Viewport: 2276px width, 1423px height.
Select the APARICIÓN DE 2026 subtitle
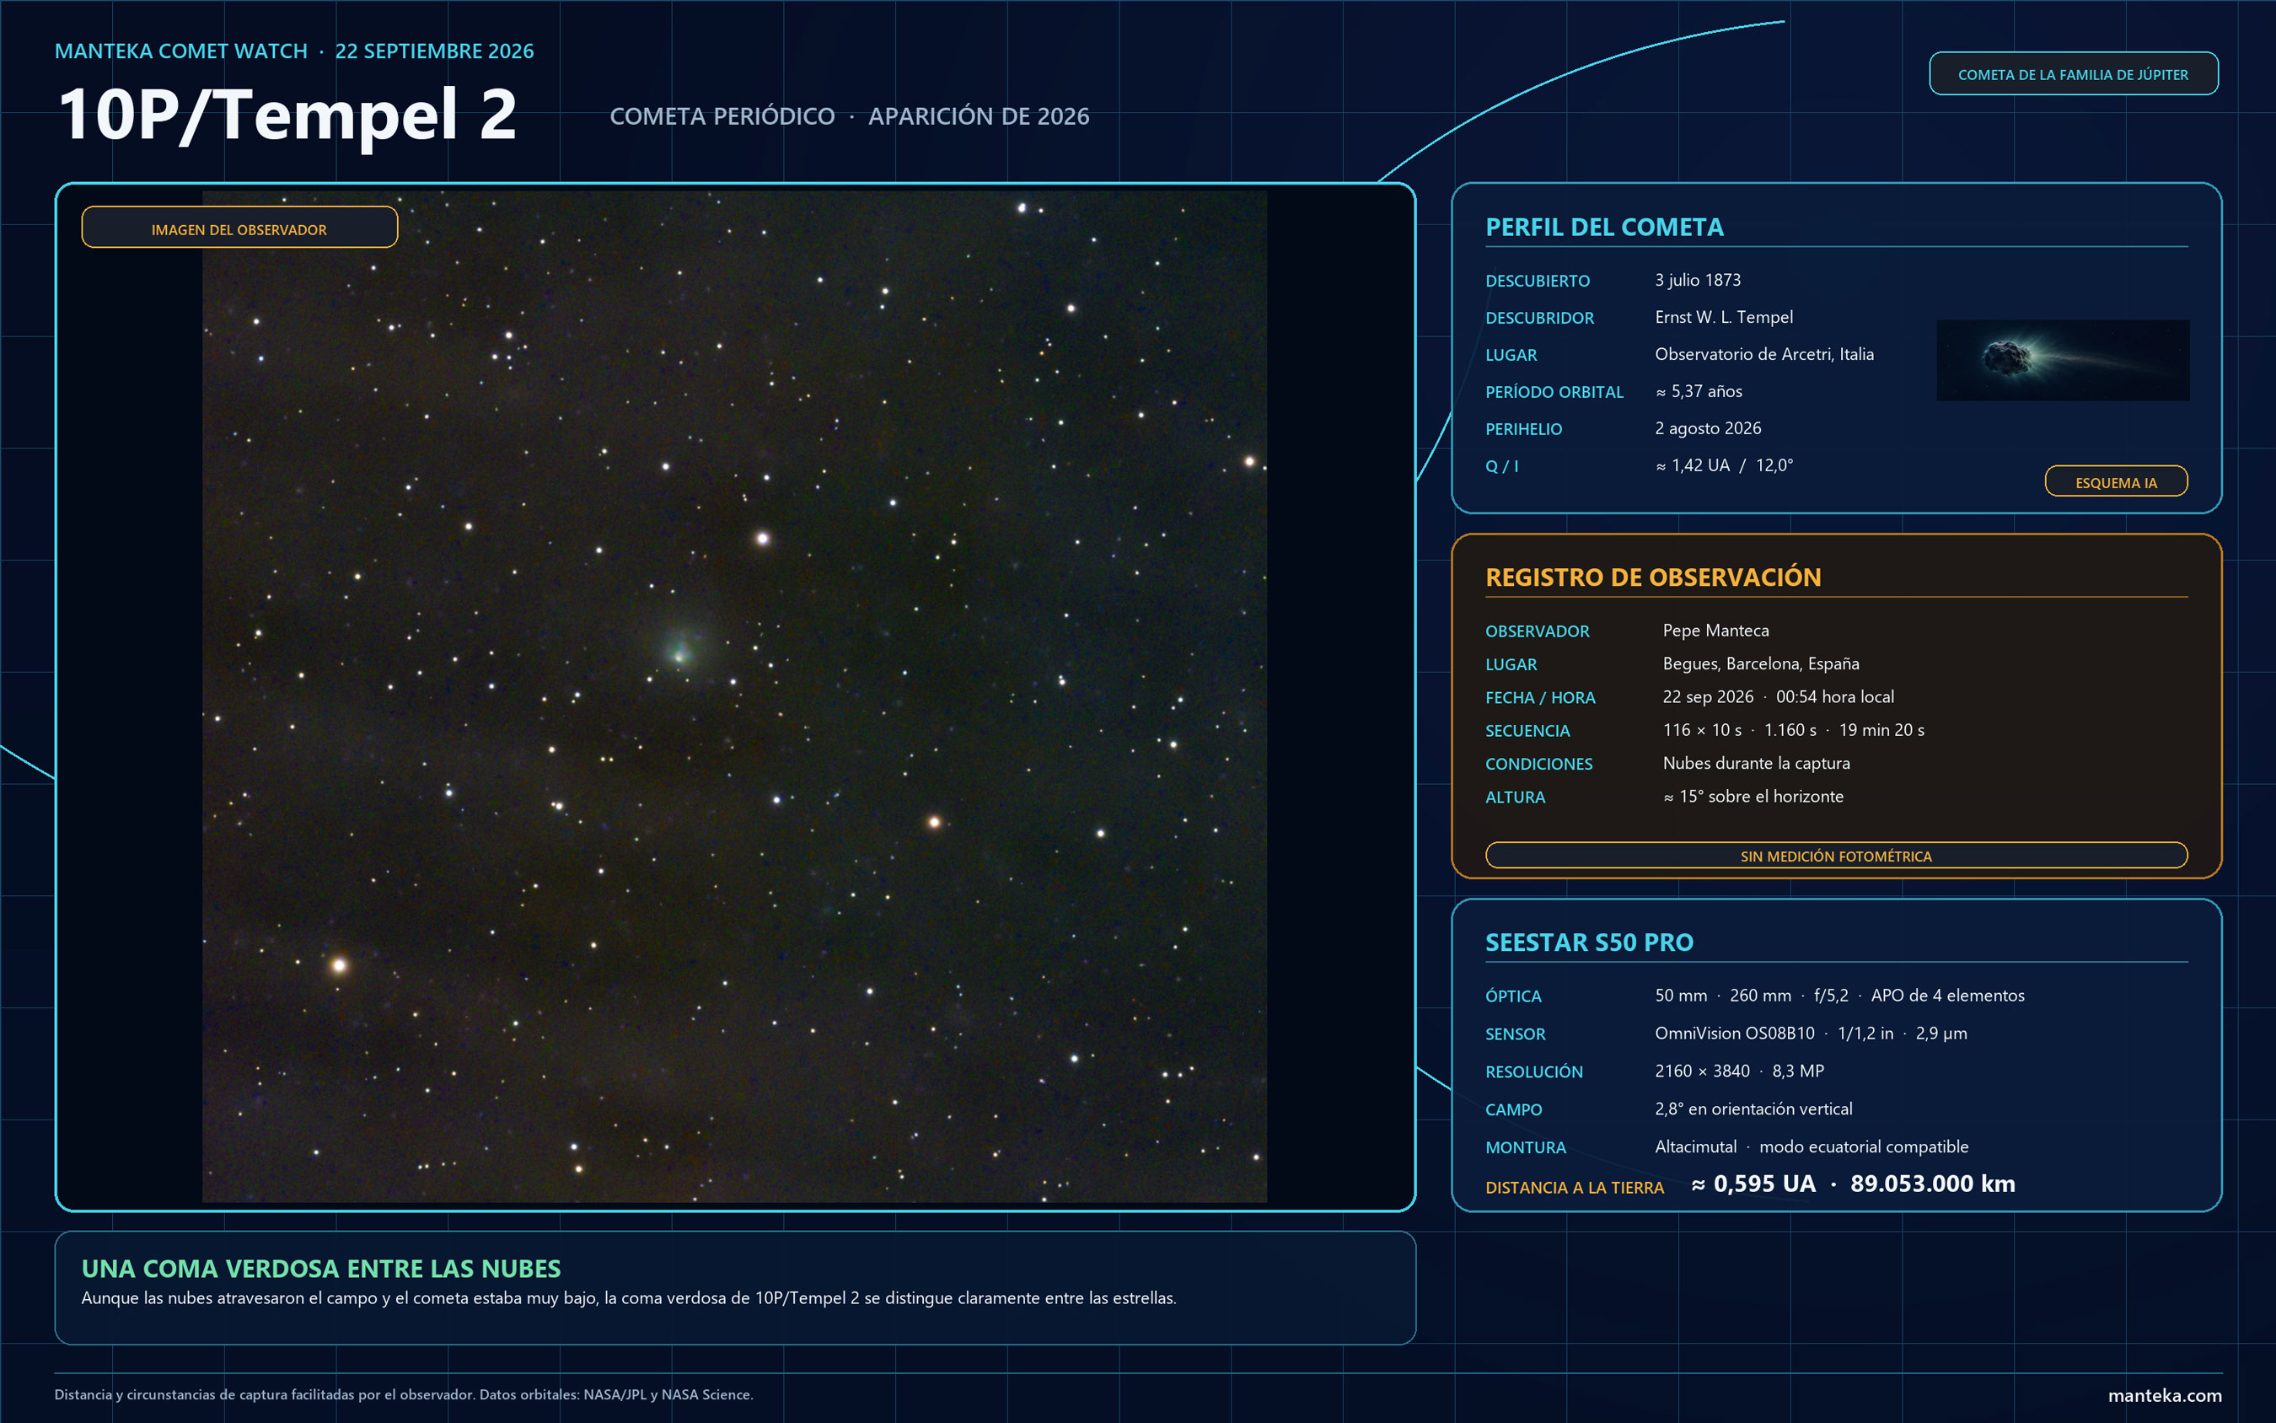coord(979,115)
